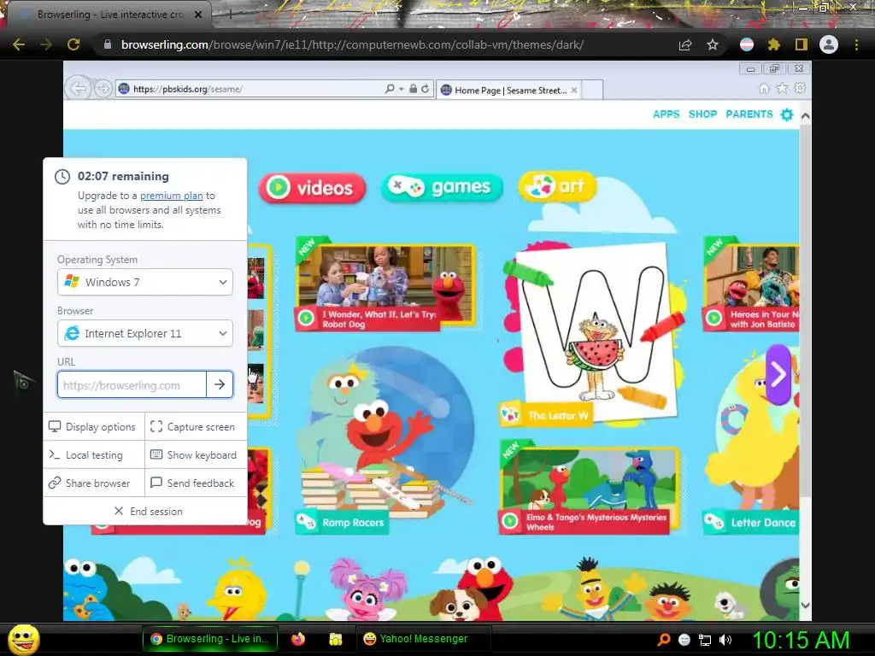Click the share icon in Chrome's address bar
875x656 pixels.
(x=685, y=44)
